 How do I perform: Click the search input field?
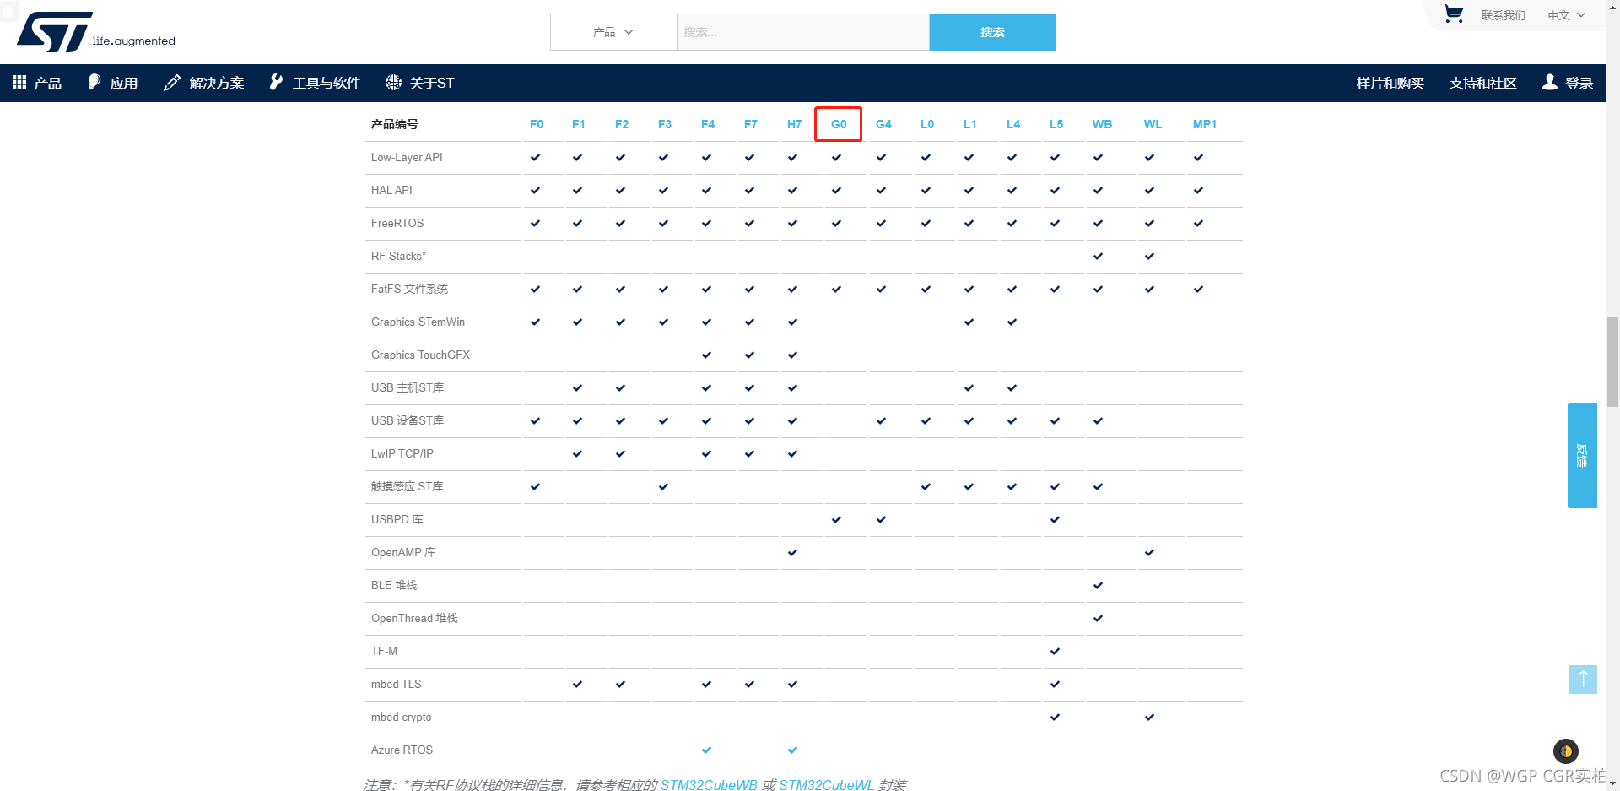802,32
